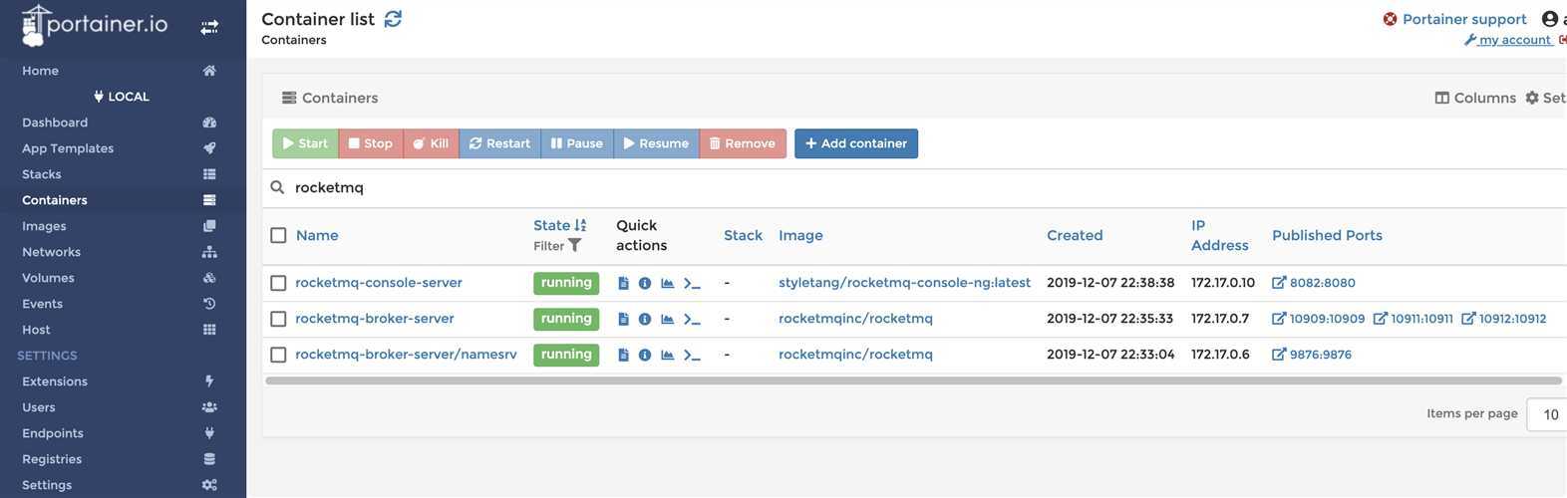Open Endpoints in the sidebar

click(53, 433)
